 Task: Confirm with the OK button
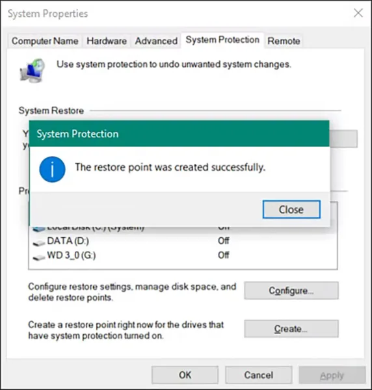pyautogui.click(x=185, y=375)
